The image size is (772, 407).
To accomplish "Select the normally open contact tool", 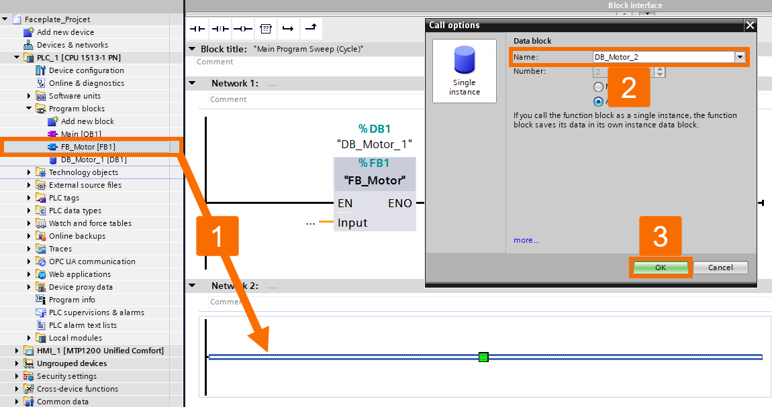I will [x=197, y=28].
